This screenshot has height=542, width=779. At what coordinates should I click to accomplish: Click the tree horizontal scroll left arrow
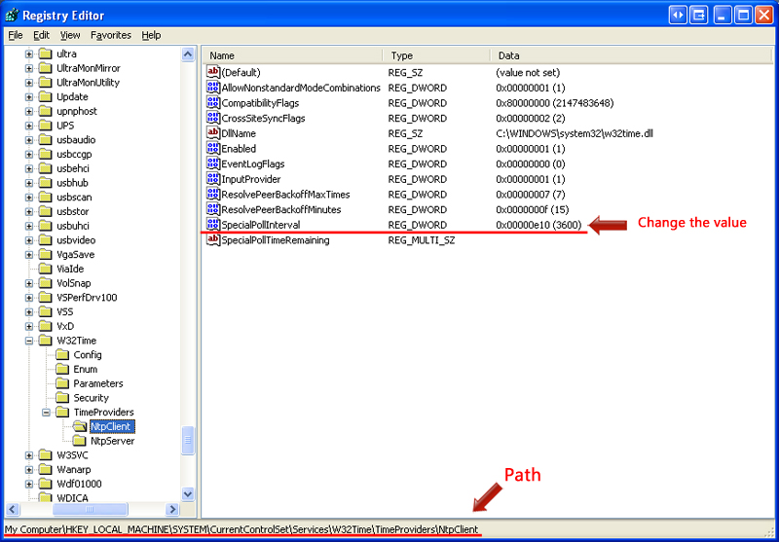pyautogui.click(x=13, y=509)
